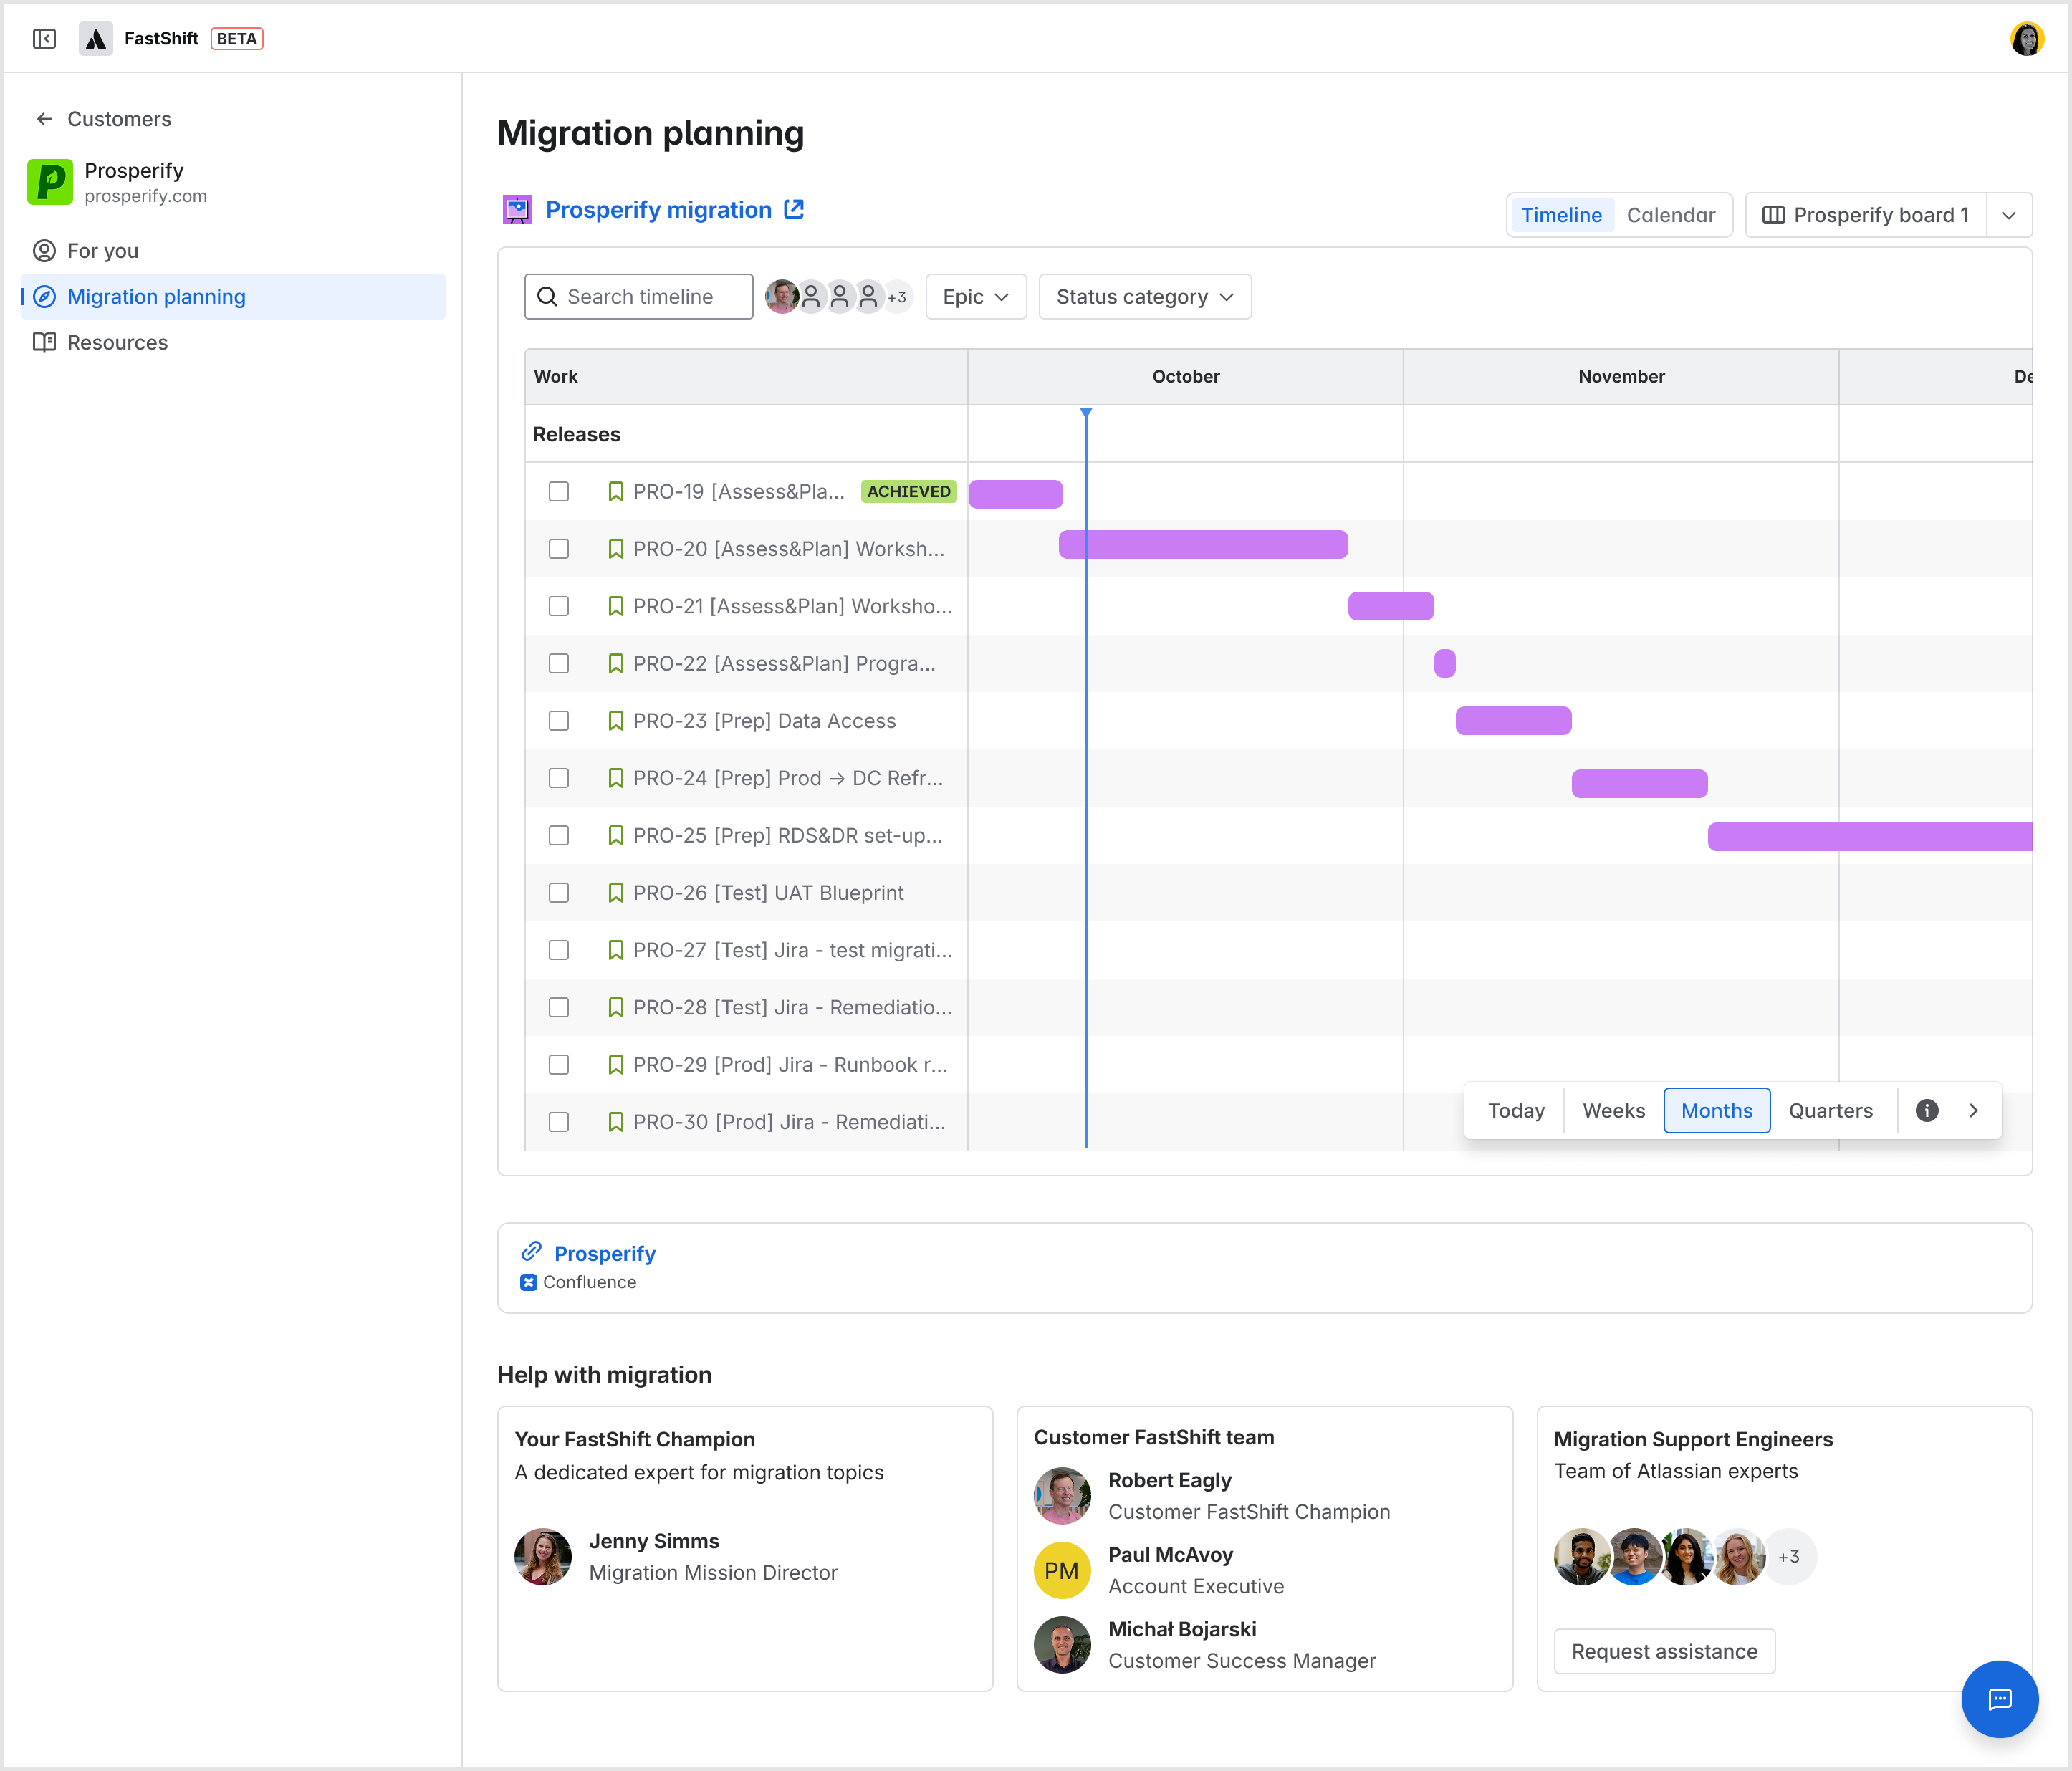Check the checkbox for PRO-26 UAT Blueprint

coord(558,892)
